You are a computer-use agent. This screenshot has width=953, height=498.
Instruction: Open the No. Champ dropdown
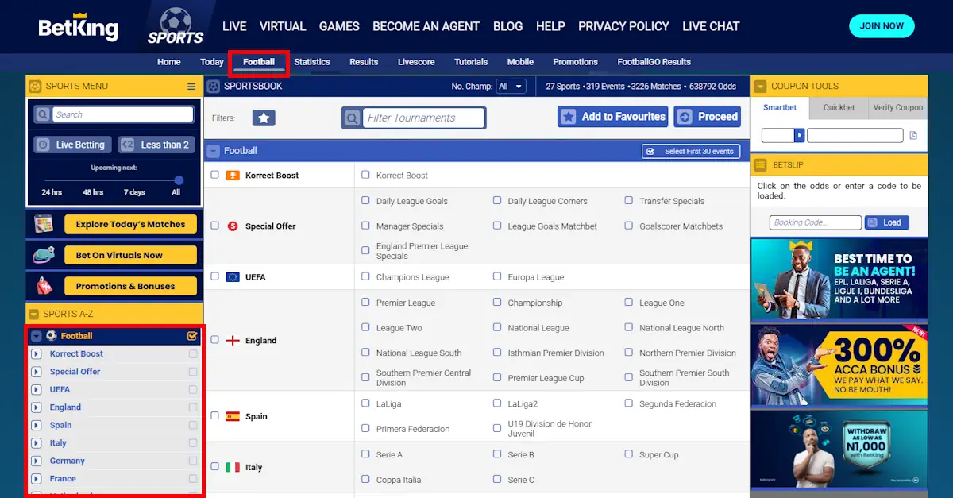click(511, 86)
